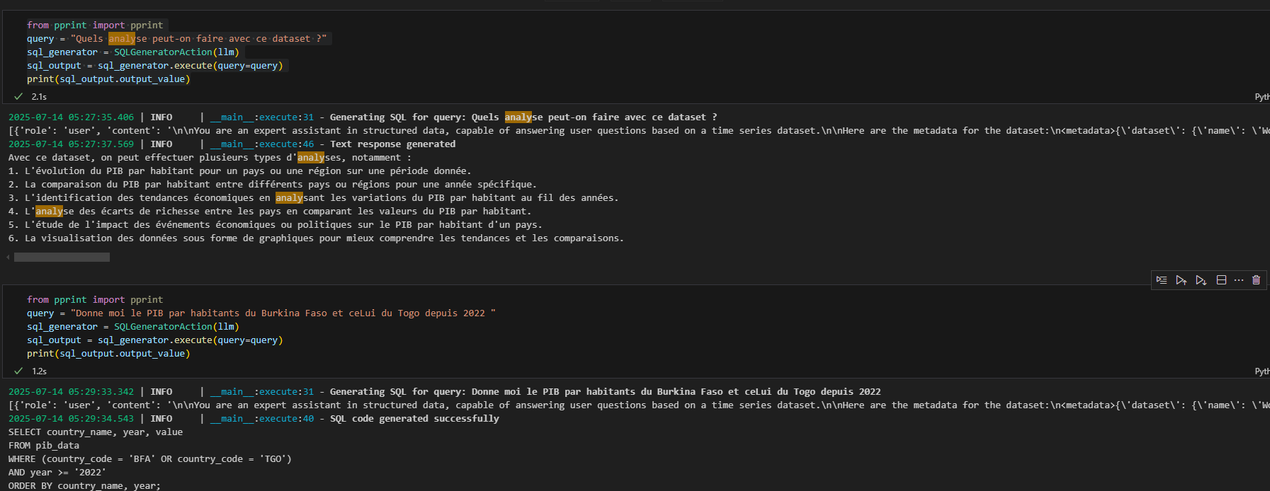This screenshot has height=491, width=1270.
Task: Click the timestamp "2025-07-14 05:27:37.569"
Action: click(71, 144)
